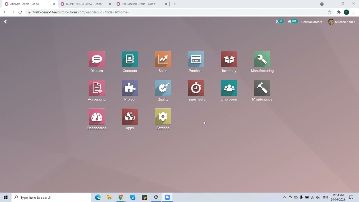Open the Chrome profile avatar P
359x202 pixels.
[346, 12]
